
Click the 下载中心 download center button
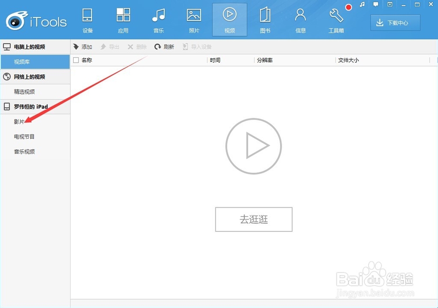click(396, 23)
